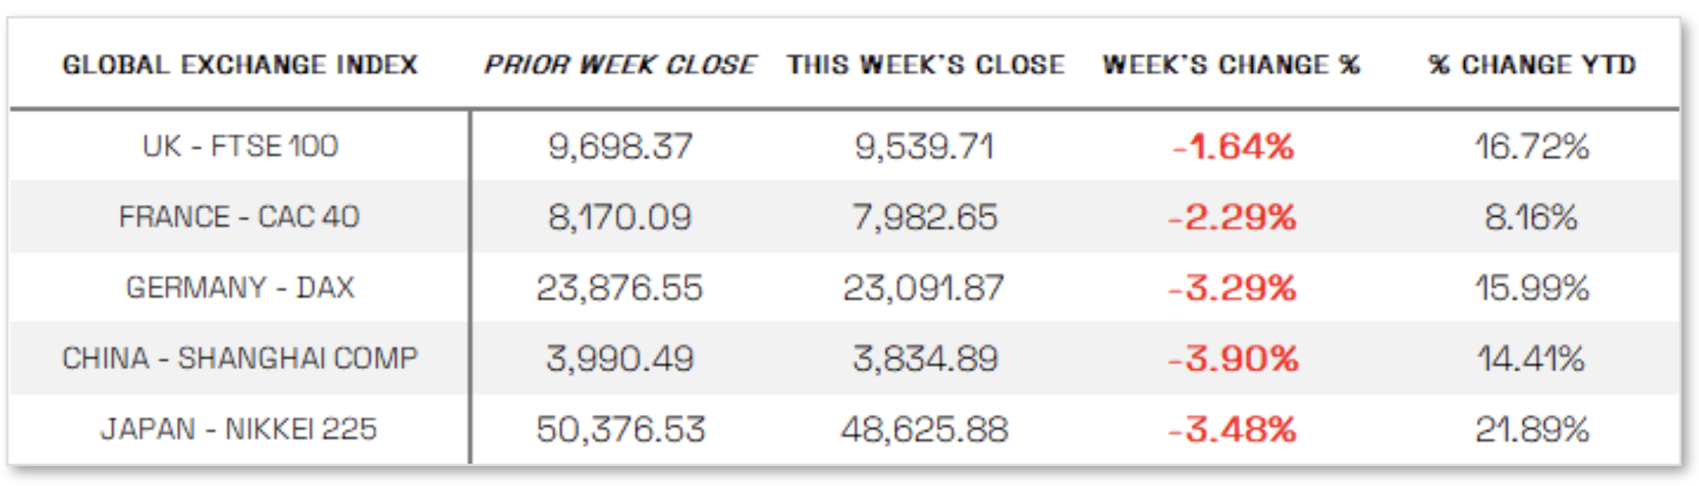
Task: Click the Global Exchange Index column header
Action: point(240,64)
